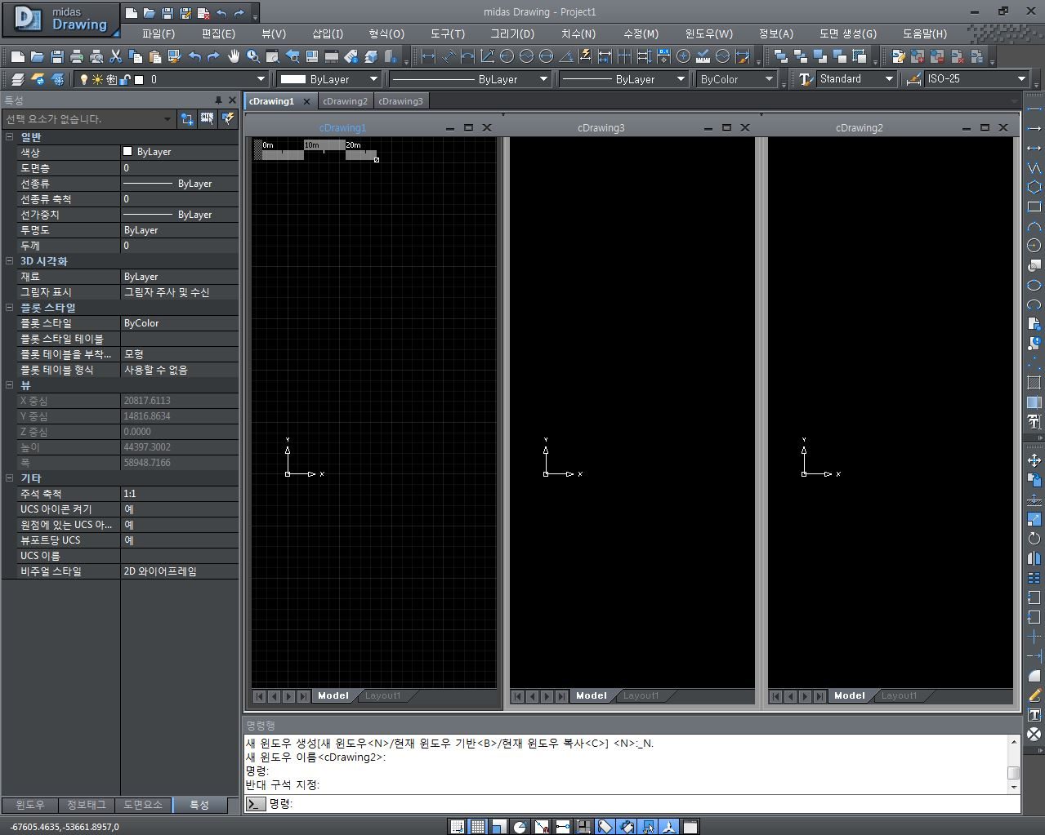Select the Move tool in right toolbar
The image size is (1045, 835).
coord(1034,460)
